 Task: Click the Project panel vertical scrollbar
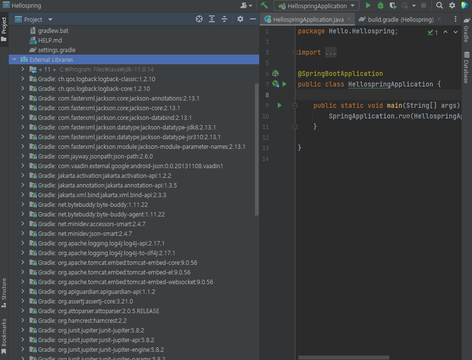point(257,149)
